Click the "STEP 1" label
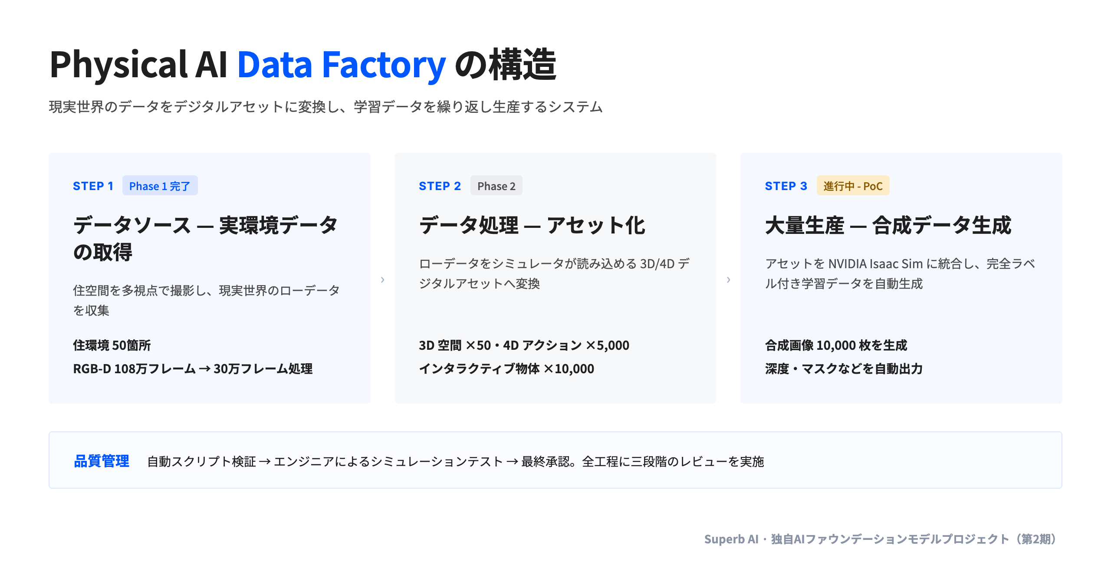 [x=93, y=186]
